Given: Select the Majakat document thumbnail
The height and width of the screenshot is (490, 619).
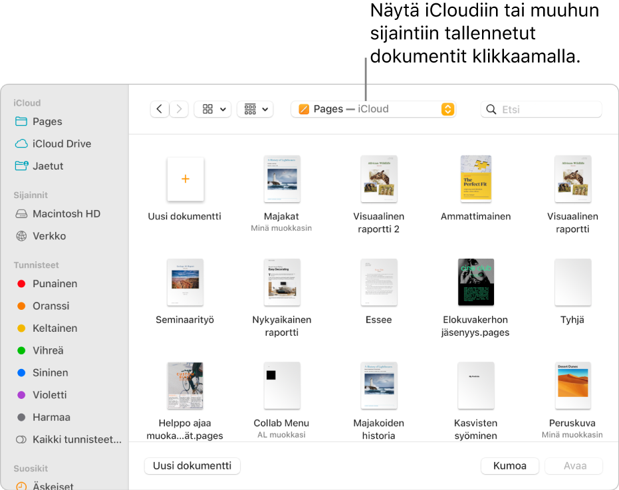Looking at the screenshot, I should (282, 179).
